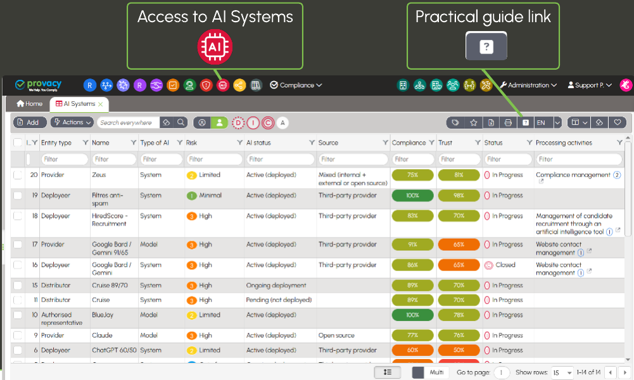Expand the Show rows dropdown
The height and width of the screenshot is (380, 634).
click(561, 372)
